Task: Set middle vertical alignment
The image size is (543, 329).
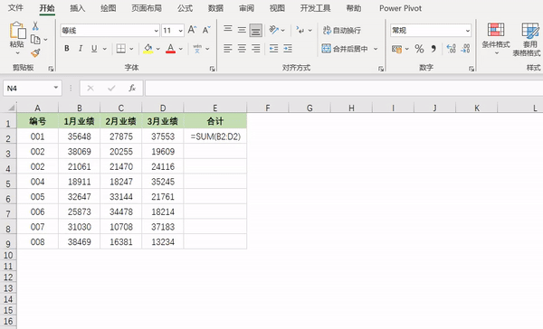Action: click(x=242, y=30)
